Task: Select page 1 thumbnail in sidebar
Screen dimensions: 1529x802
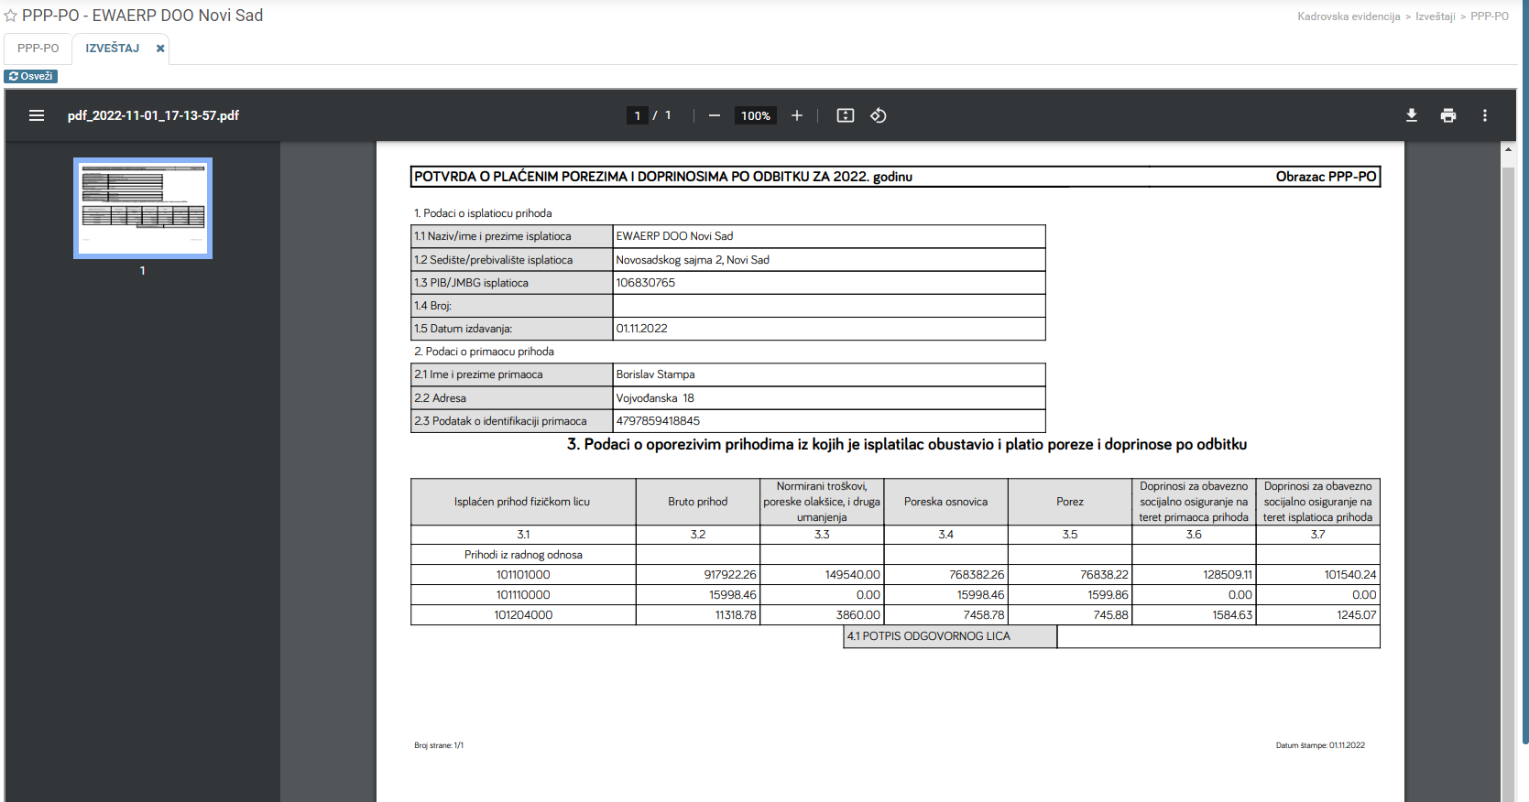Action: tap(143, 208)
